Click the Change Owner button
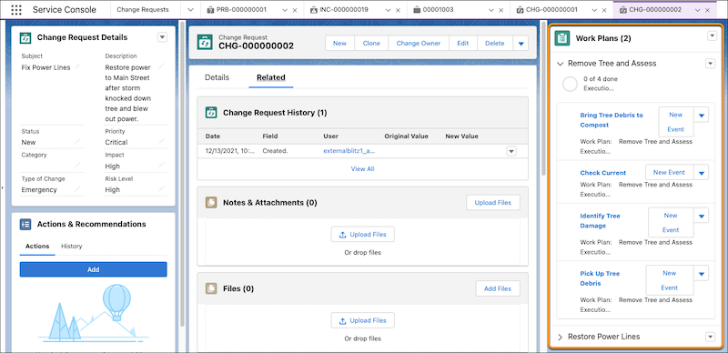This screenshot has height=353, width=728. tap(419, 43)
